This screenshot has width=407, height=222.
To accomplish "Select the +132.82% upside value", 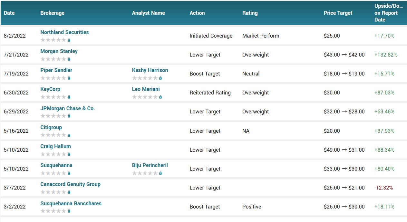I will coord(386,55).
